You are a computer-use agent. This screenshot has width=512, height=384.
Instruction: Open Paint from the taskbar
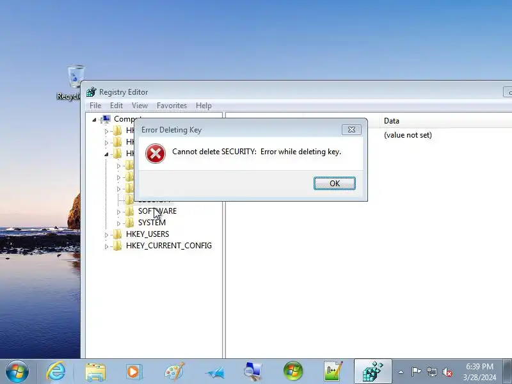point(174,372)
